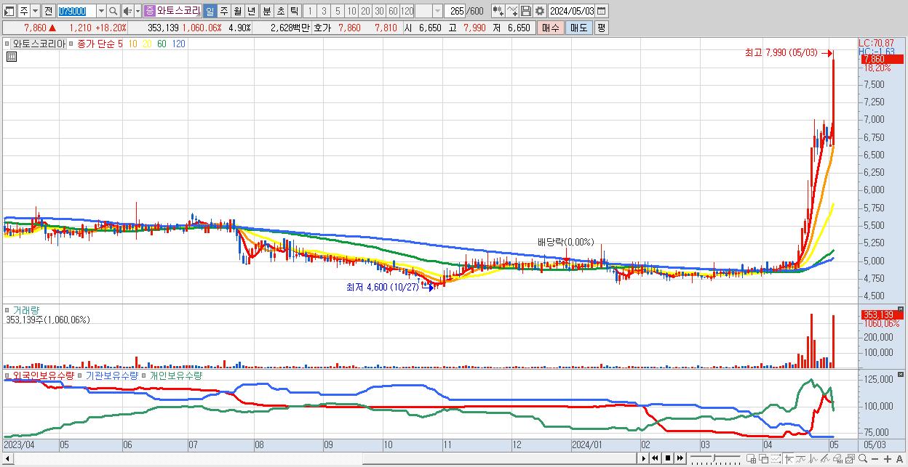Open the chart settings gear icon
The image size is (908, 467).
[539, 11]
